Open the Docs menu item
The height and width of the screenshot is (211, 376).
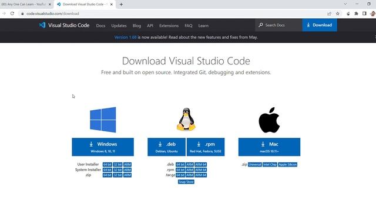tap(100, 26)
